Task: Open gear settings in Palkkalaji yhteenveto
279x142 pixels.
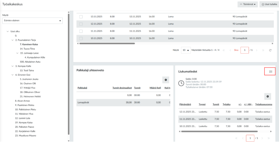Action: tap(166, 80)
